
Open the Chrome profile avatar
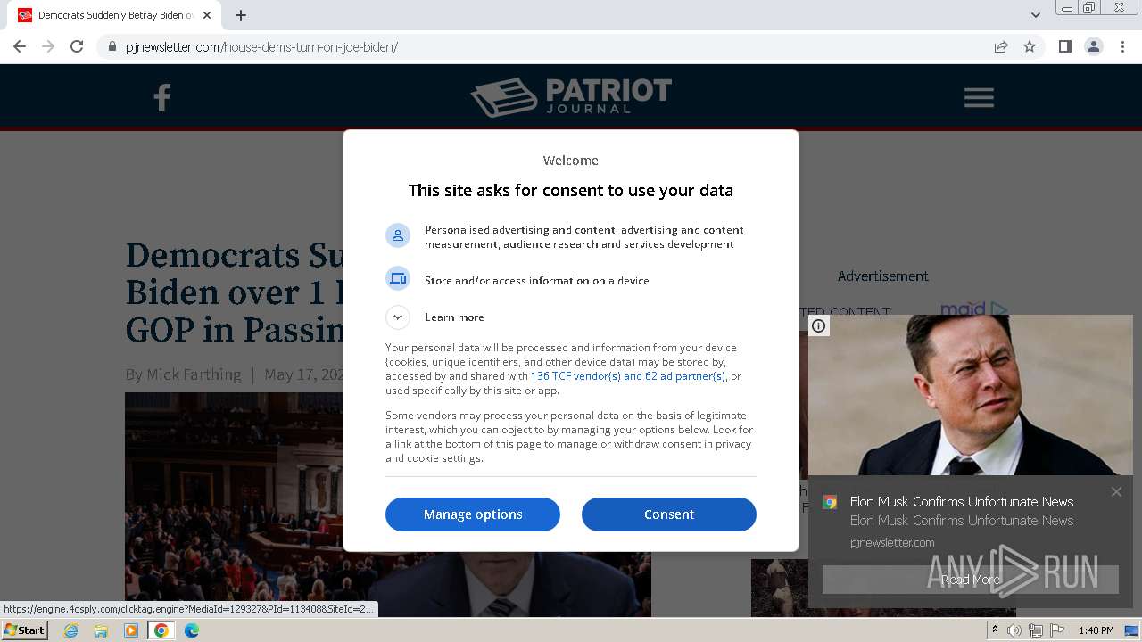pyautogui.click(x=1094, y=46)
